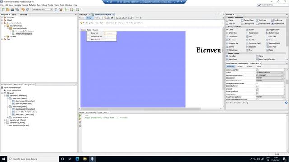The image size is (289, 162).
Task: Select Text Field in the Palette
Action: point(271,36)
